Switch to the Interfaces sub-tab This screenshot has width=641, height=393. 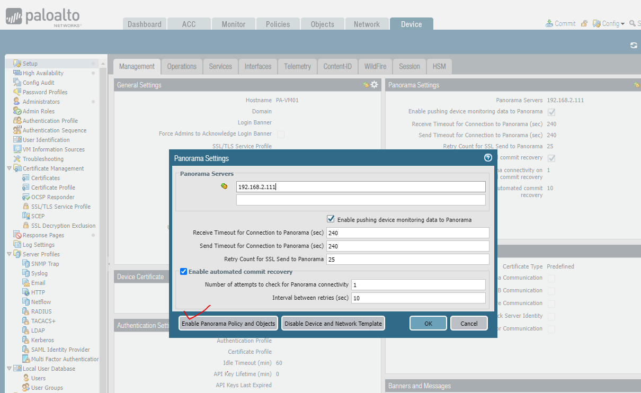(x=258, y=67)
